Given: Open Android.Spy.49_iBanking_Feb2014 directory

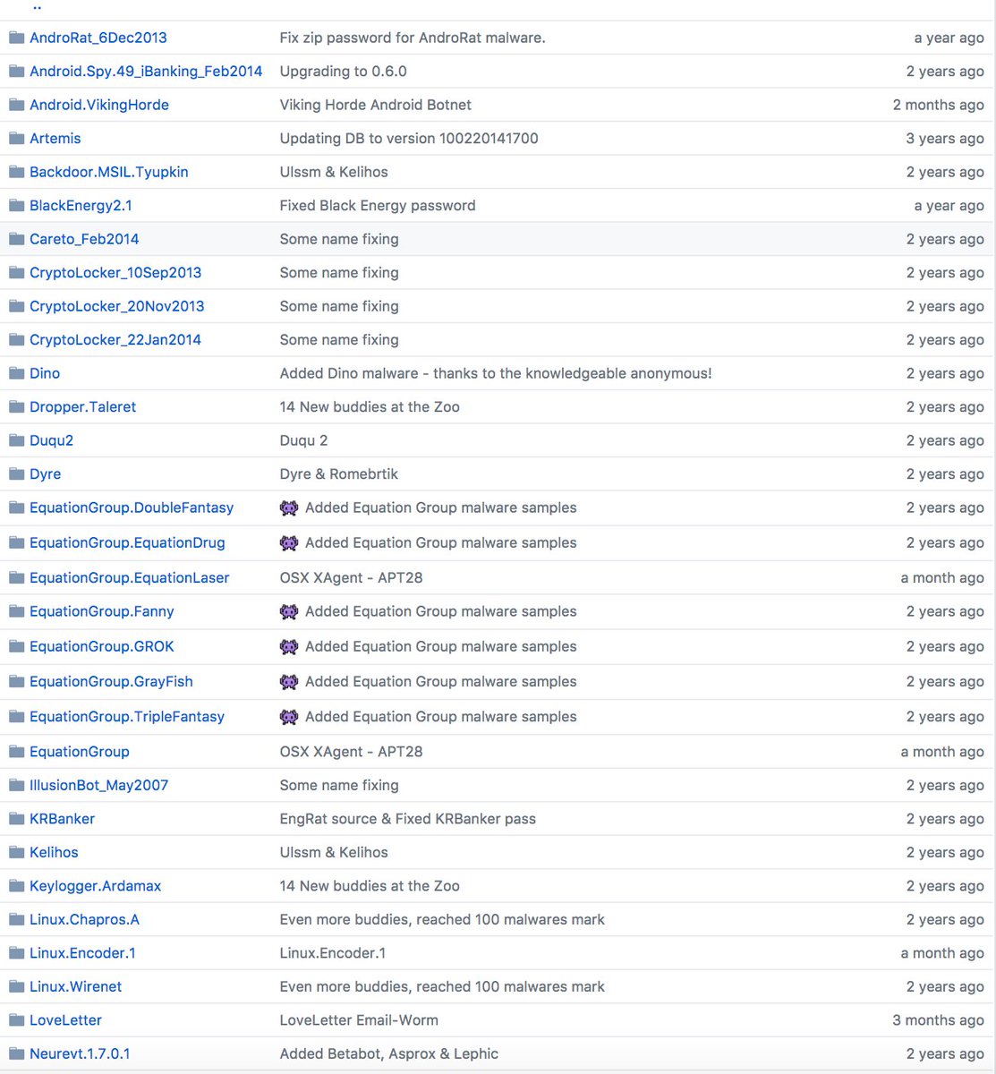Looking at the screenshot, I should [146, 71].
